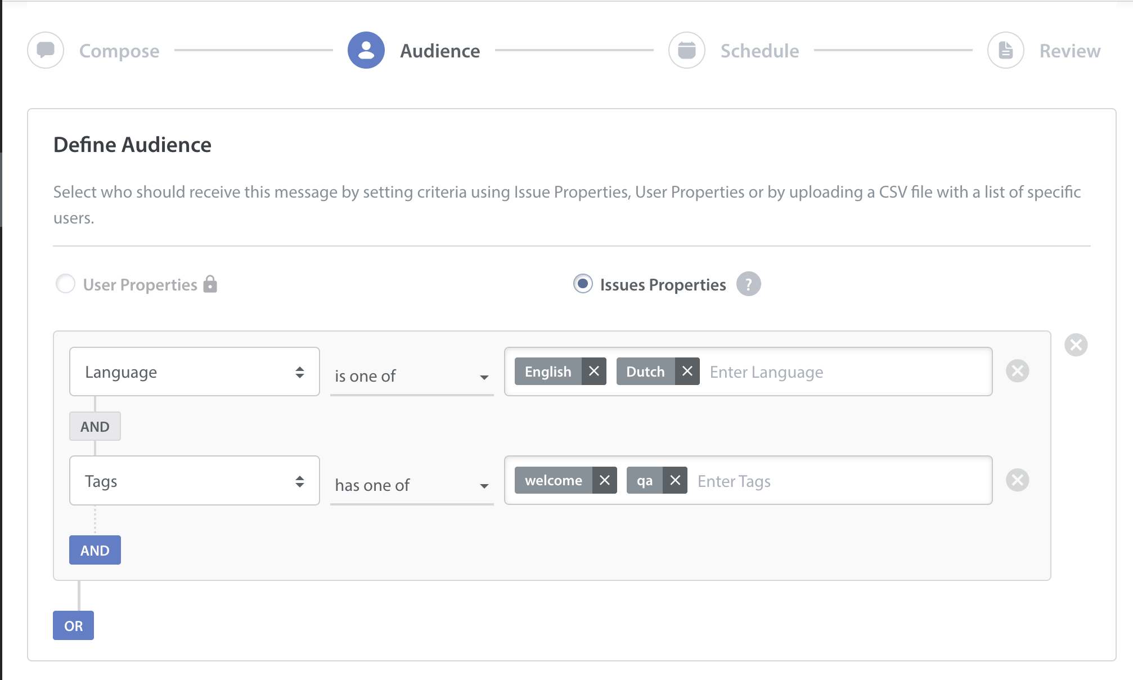Click the OR button to add criteria group
The width and height of the screenshot is (1133, 680).
(x=73, y=625)
